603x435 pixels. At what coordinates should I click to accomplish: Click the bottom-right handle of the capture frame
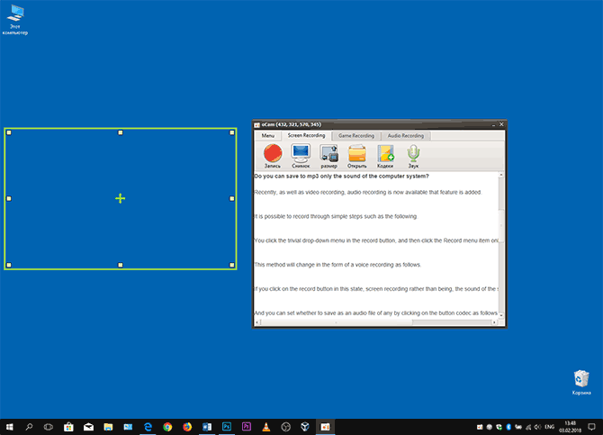pos(232,265)
